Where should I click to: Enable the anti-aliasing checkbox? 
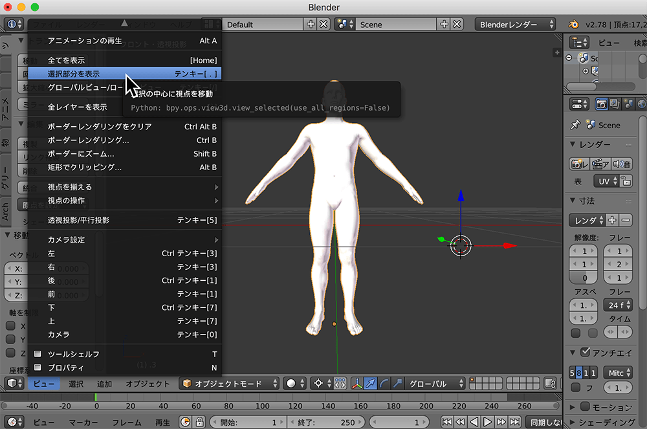tap(586, 353)
